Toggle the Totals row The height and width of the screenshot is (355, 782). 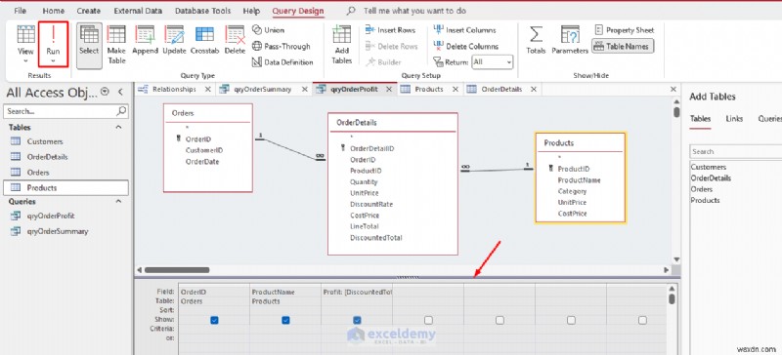(536, 40)
